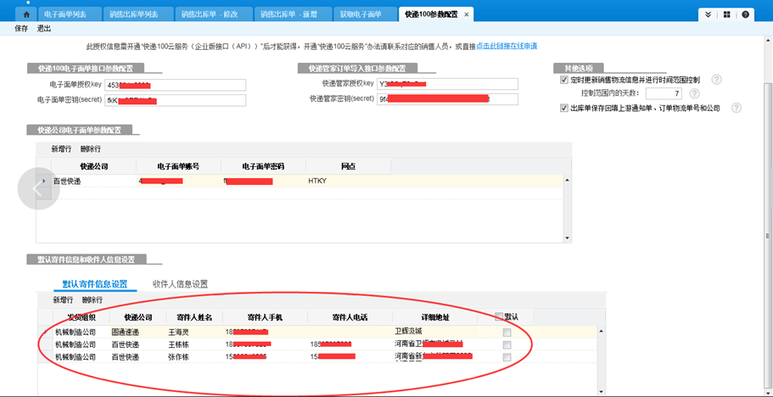Toggle 定时更新销售物流信息 checkbox
Image resolution: width=773 pixels, height=397 pixels.
point(564,80)
